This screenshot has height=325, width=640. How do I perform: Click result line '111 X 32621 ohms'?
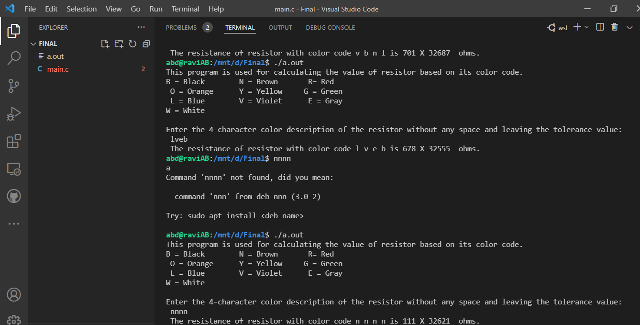[x=325, y=321]
